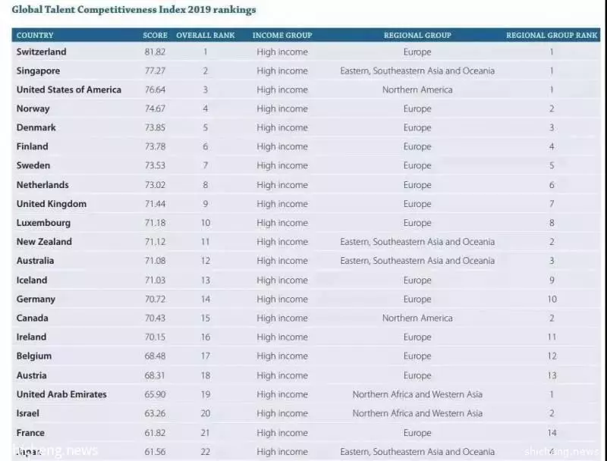The image size is (607, 461).
Task: Click Denmark's score 73.85
Action: click(x=155, y=127)
